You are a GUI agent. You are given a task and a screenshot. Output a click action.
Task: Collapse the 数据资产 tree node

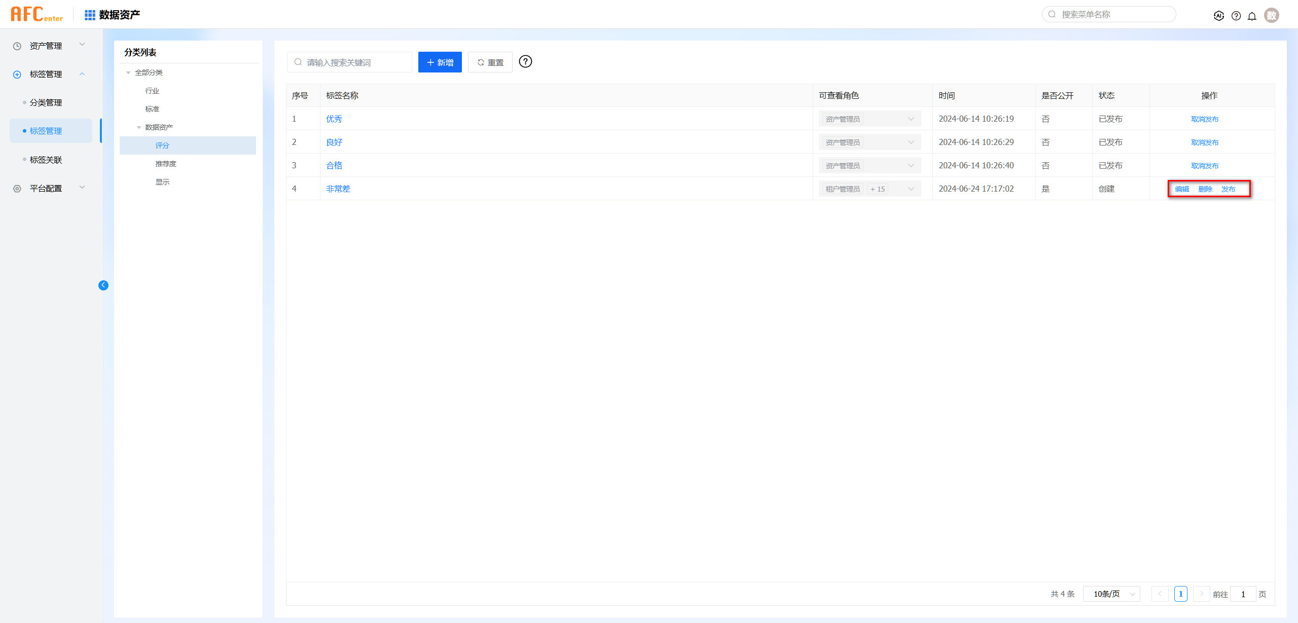[x=139, y=127]
